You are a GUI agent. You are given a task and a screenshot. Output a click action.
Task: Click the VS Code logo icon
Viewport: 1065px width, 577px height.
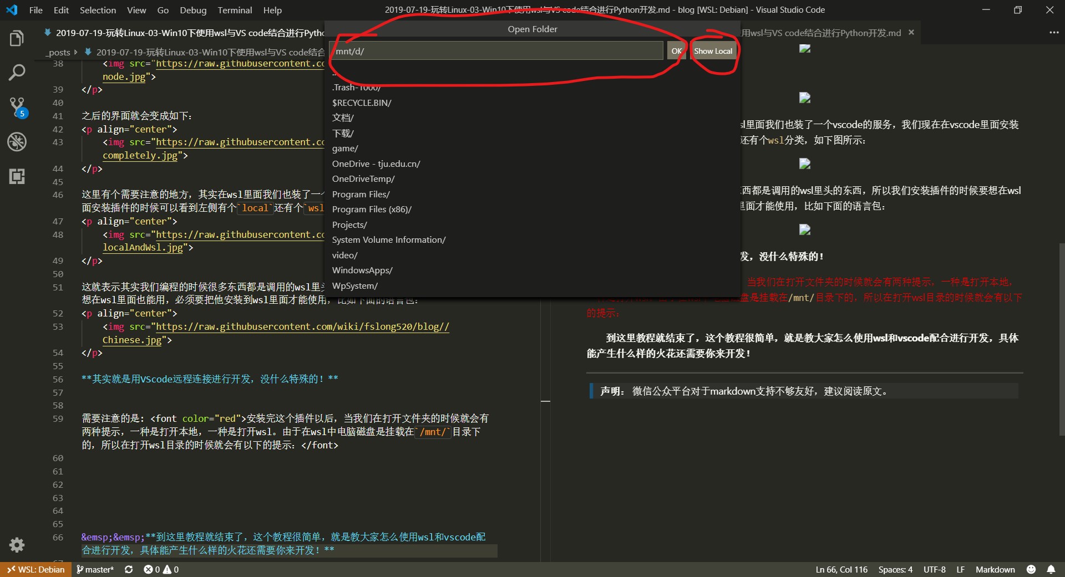tap(12, 10)
